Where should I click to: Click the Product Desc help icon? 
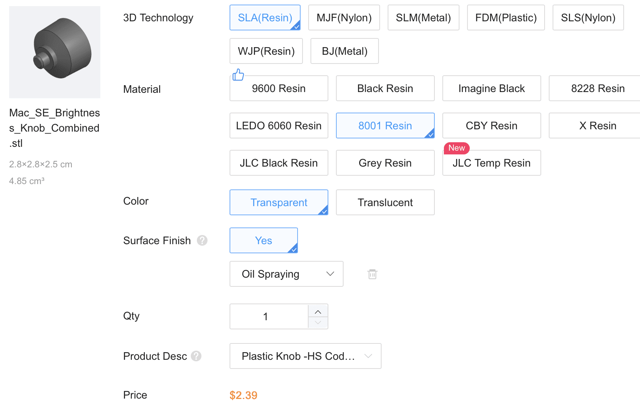[196, 356]
